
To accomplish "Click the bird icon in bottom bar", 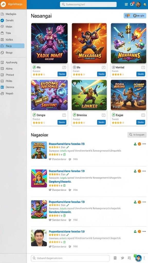I will click(x=122, y=258).
